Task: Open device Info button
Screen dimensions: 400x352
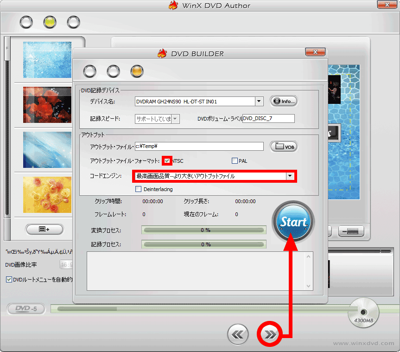Action: (284, 102)
